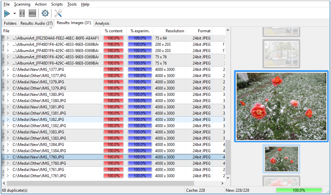Viewport: 331px width, 195px height.
Task: Expand the C:\Media\New\IMG_1377.JPG row
Action: click(8, 70)
